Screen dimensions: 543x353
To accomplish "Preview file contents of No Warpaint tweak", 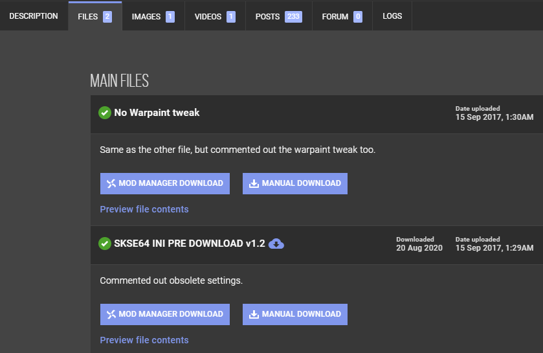I will point(144,209).
